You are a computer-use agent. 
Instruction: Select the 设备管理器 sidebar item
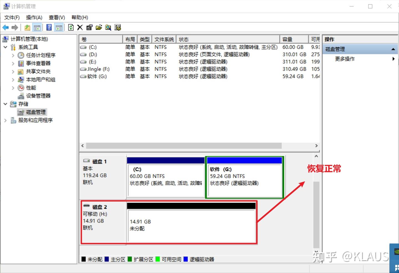[x=39, y=96]
